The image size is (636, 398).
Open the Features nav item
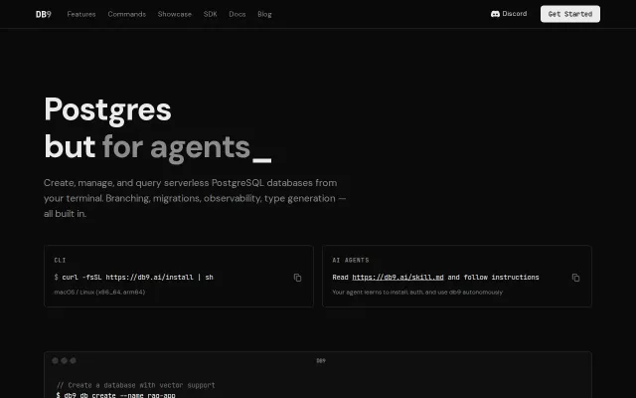[x=81, y=14]
